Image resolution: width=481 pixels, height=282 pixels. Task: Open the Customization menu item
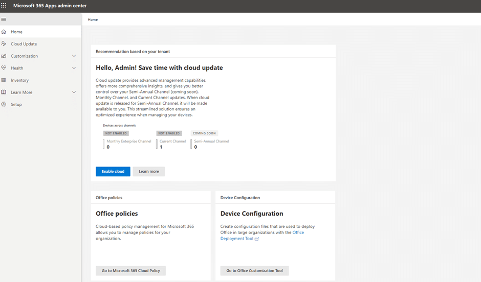(x=40, y=56)
